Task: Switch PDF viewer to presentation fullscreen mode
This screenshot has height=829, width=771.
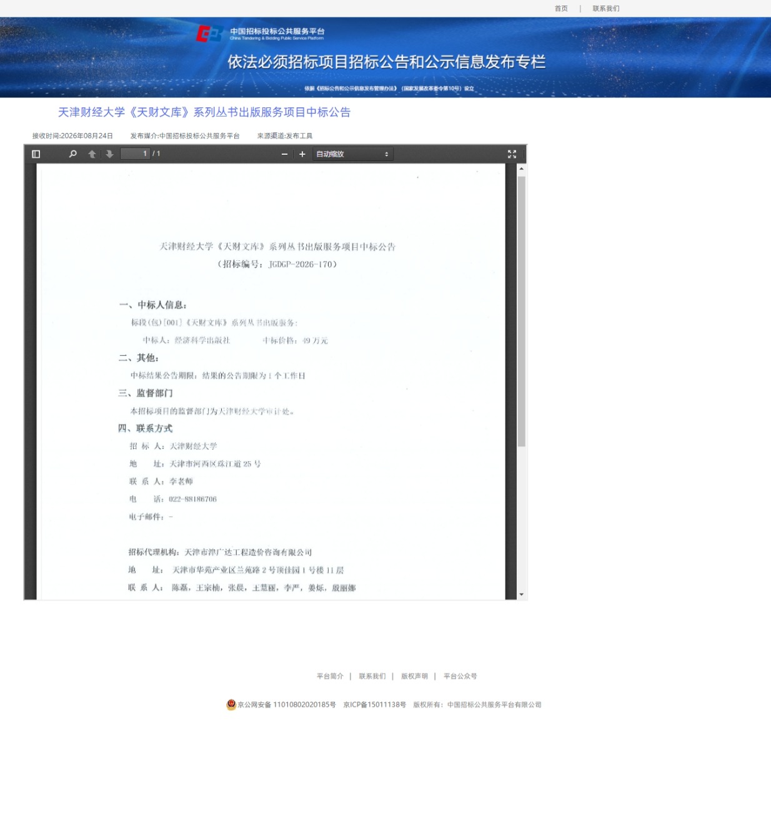Action: tap(512, 154)
